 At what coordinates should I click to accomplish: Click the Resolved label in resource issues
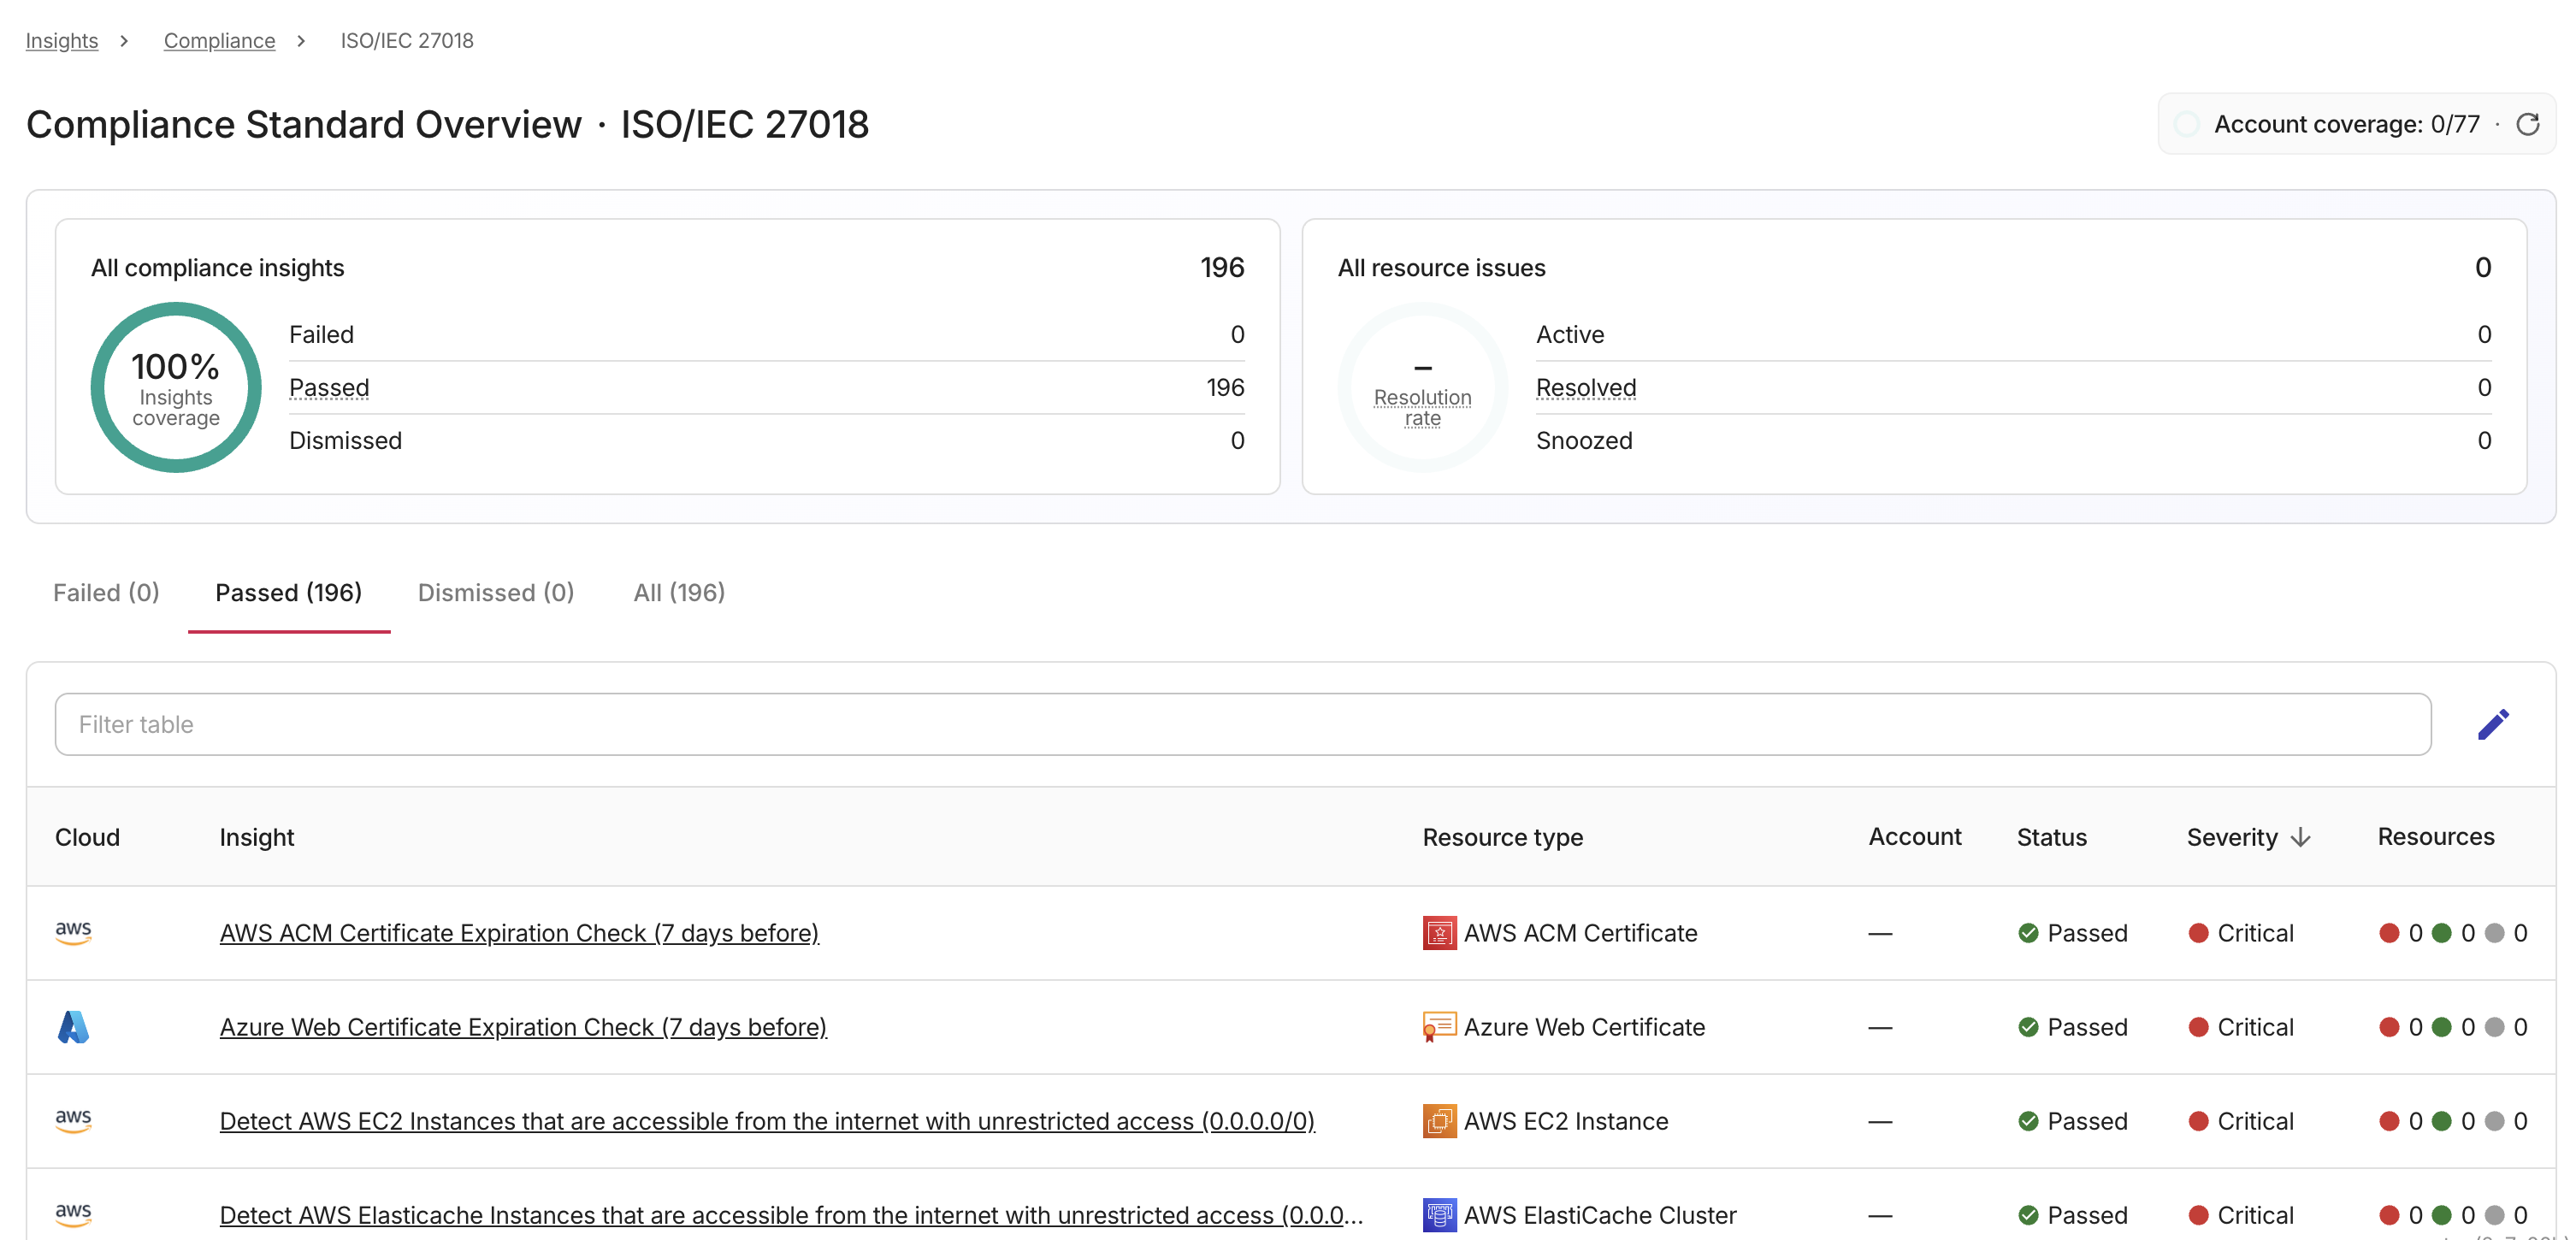pos(1586,387)
